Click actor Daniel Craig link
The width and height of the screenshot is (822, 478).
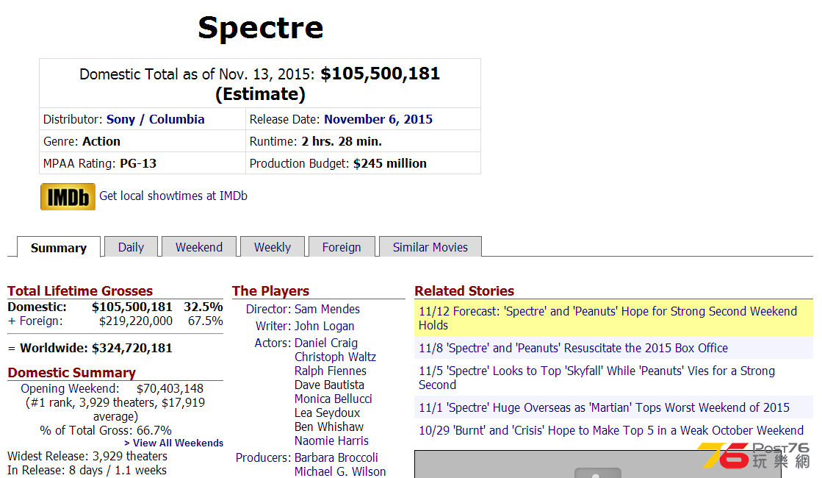click(x=326, y=343)
